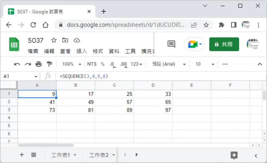The image size is (267, 163).
Task: Click the undo arrow in toolbar
Action: click(x=17, y=64)
